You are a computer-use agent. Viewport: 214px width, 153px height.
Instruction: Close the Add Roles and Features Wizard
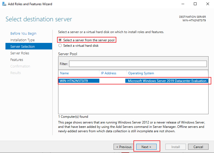tap(207, 4)
